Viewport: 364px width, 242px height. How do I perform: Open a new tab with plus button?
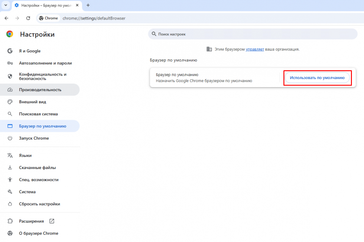(88, 5)
